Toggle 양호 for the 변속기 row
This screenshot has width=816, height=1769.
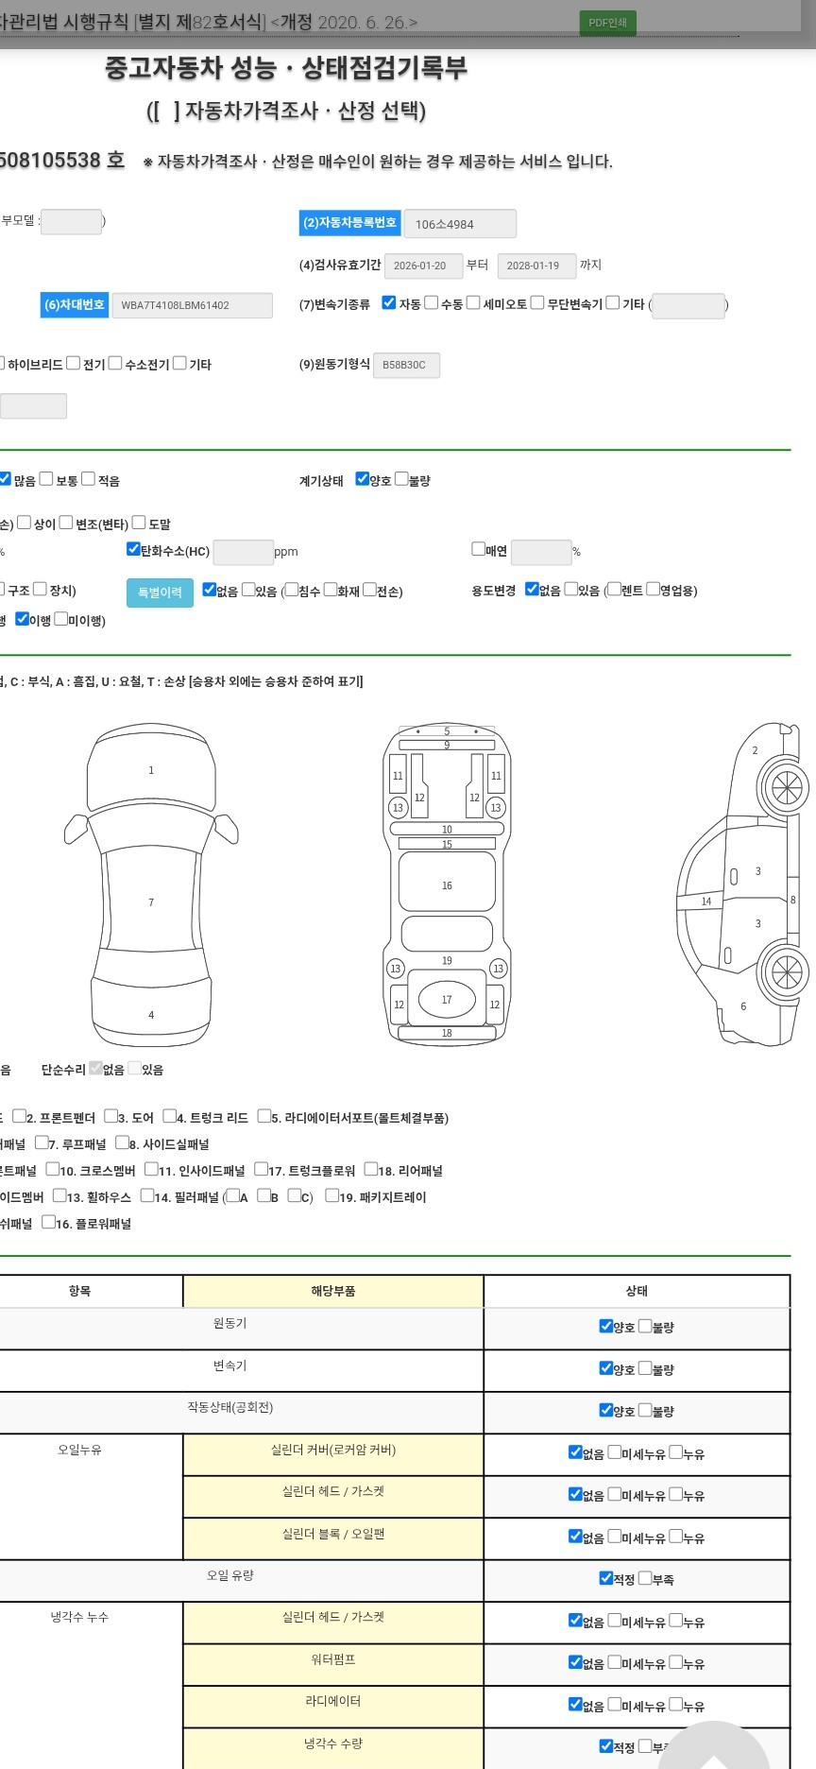pyautogui.click(x=606, y=1367)
